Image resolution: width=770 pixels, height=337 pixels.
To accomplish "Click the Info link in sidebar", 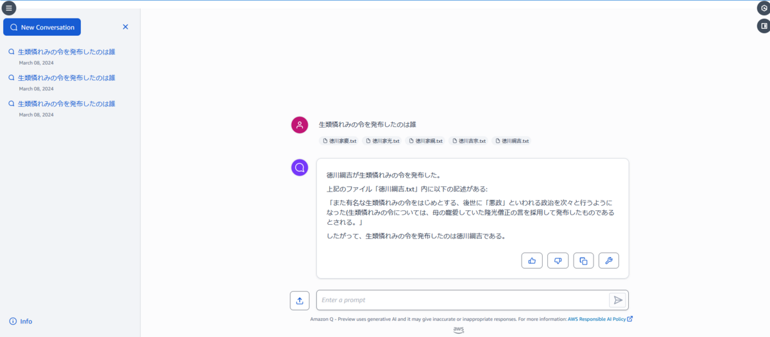I will tap(21, 321).
